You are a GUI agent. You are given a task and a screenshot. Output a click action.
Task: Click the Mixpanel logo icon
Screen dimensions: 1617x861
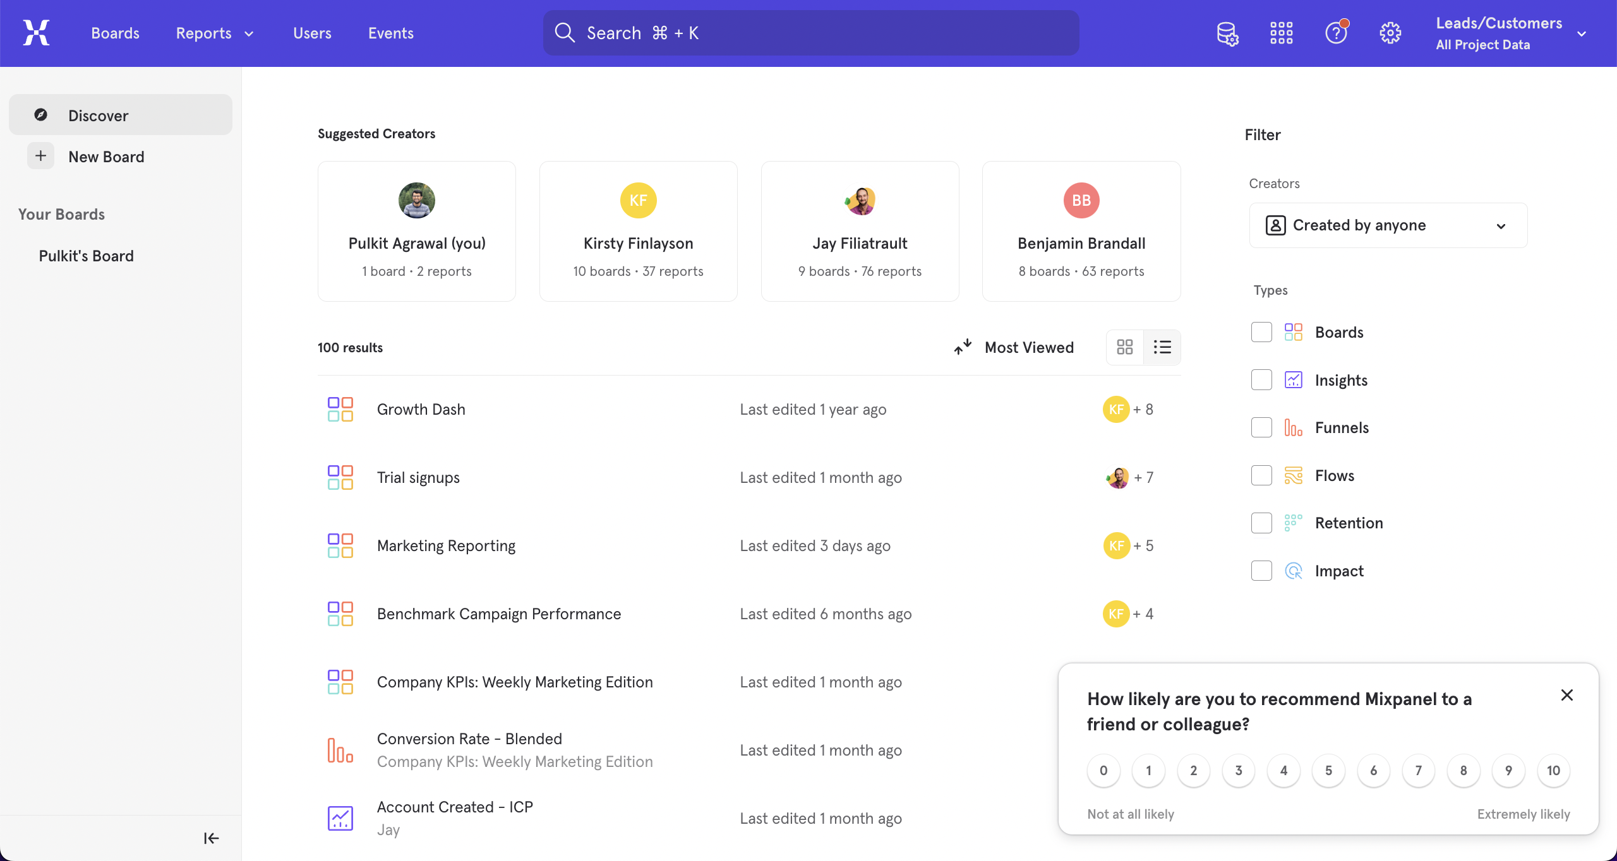(x=36, y=33)
